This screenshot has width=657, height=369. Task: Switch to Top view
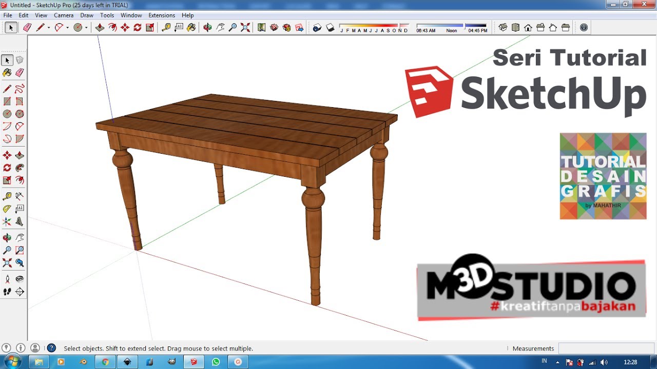(515, 28)
